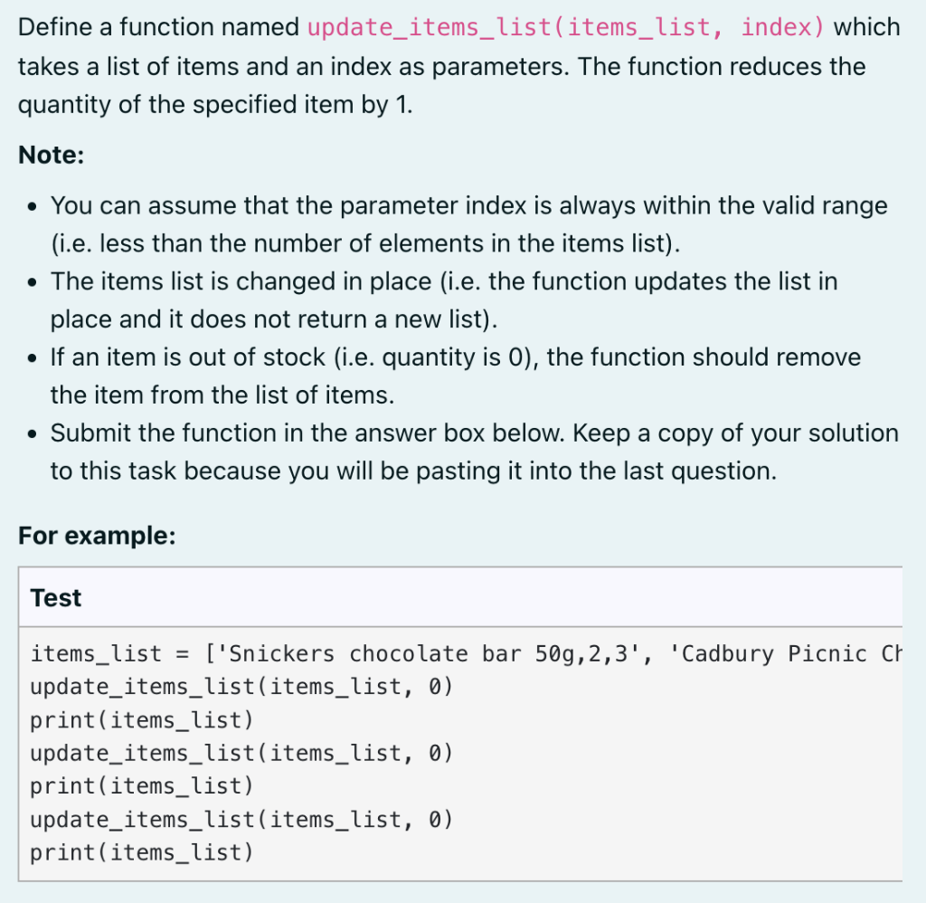The width and height of the screenshot is (926, 903).
Task: Click the bold Note: heading
Action: coord(52,155)
